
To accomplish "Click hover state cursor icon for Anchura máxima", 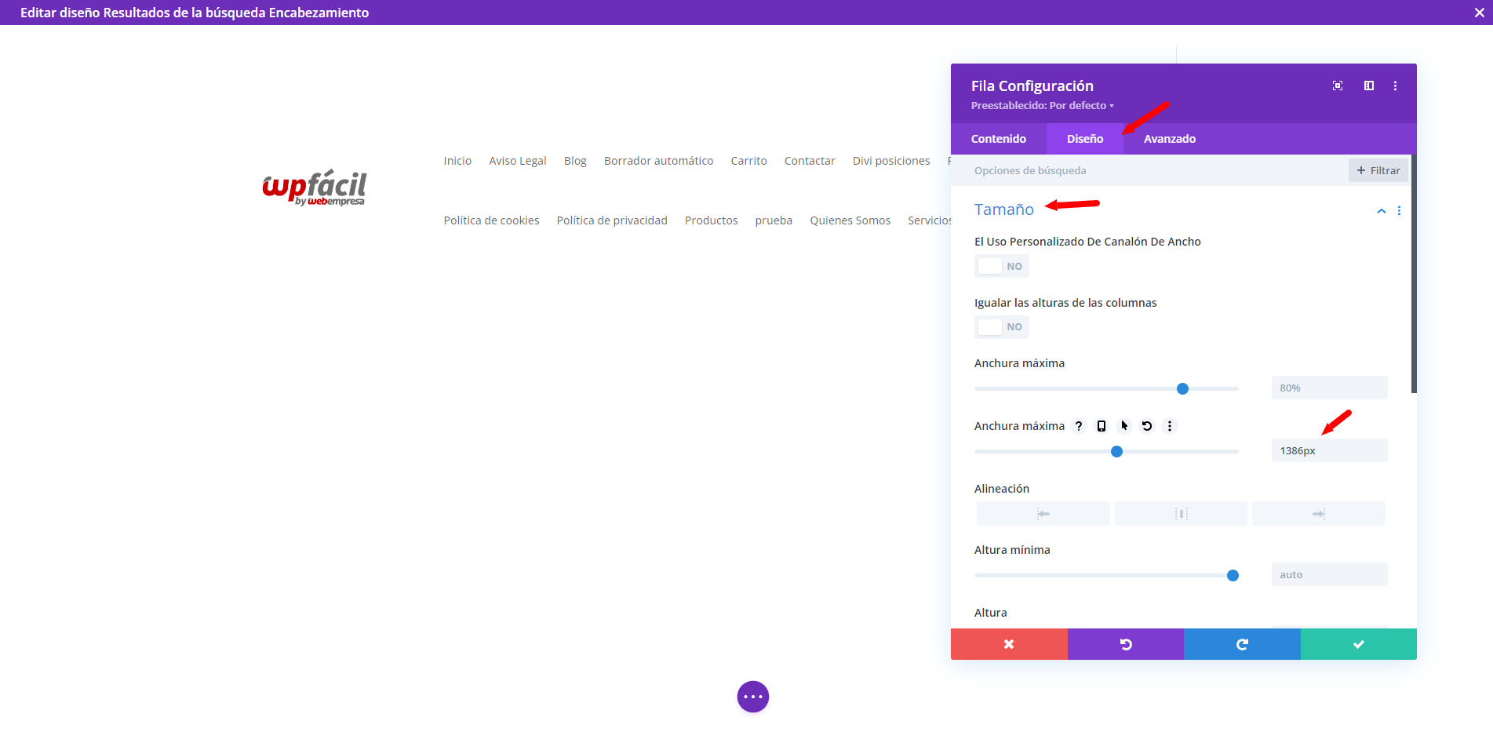I will tap(1124, 426).
